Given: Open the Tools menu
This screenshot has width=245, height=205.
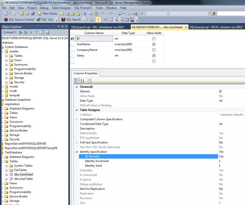Looking at the screenshot, I should 99,8.
